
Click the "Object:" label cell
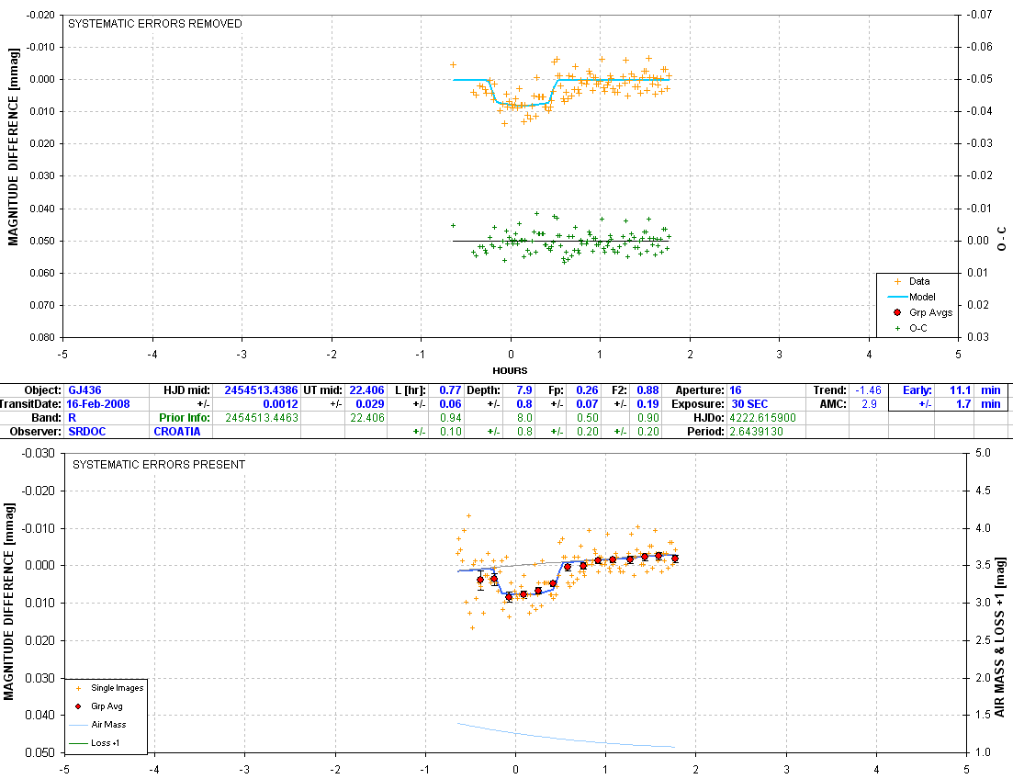(x=42, y=390)
